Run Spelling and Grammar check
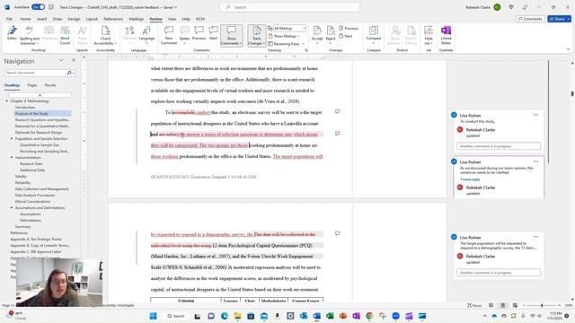The width and height of the screenshot is (575, 323). point(30,36)
